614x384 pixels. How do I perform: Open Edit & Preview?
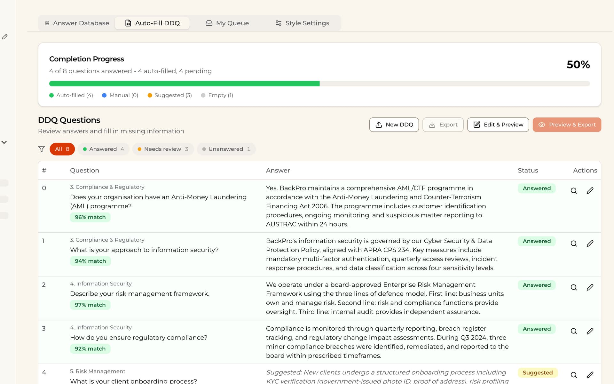click(x=498, y=124)
